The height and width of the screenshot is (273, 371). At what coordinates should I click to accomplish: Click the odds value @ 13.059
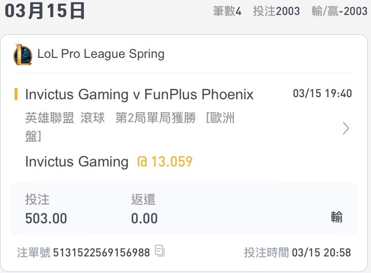[x=165, y=162]
